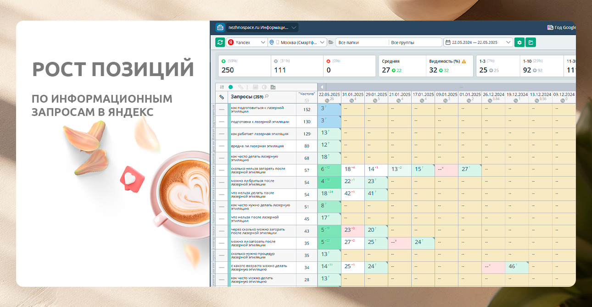The width and height of the screenshot is (592, 307).
Task: Click the location pin icon near Москва
Action: (x=272, y=42)
